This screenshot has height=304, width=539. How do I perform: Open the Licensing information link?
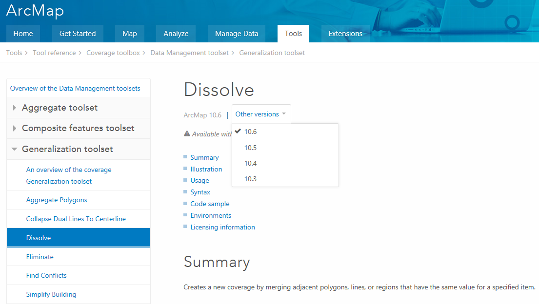pyautogui.click(x=223, y=227)
